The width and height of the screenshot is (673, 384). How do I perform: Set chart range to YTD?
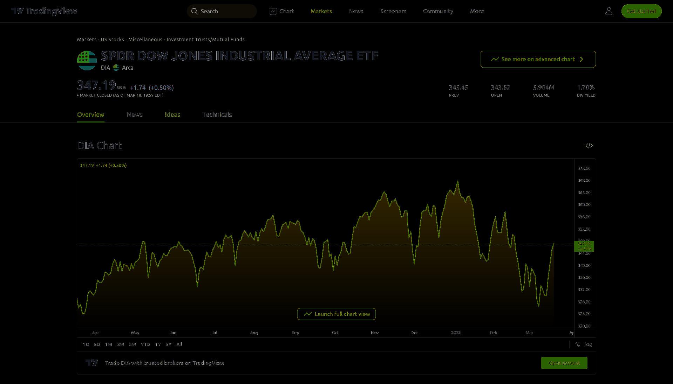click(x=145, y=344)
